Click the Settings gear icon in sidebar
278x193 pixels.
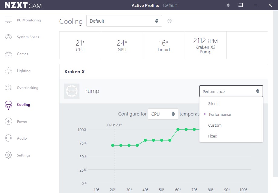coord(8,155)
